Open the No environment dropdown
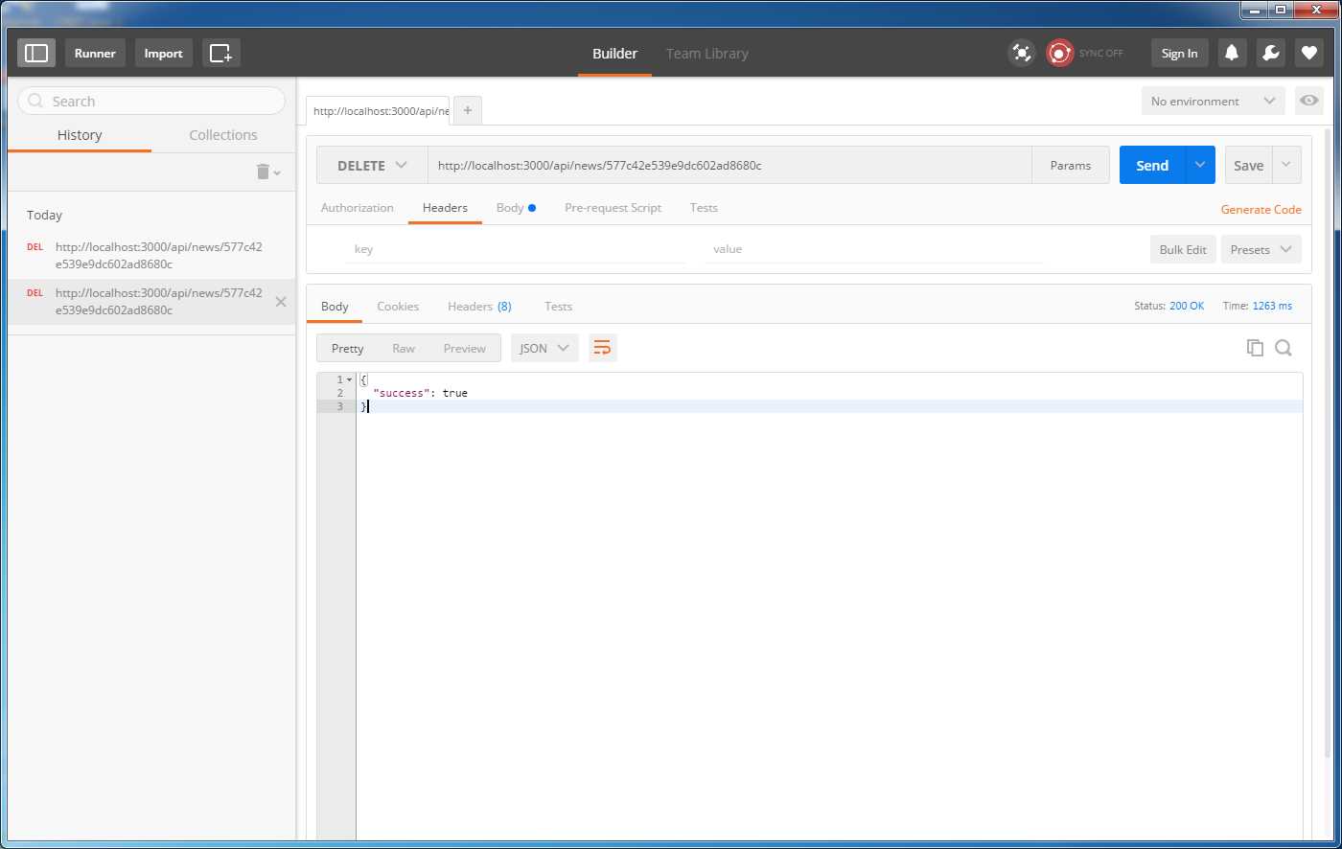This screenshot has height=849, width=1342. (1213, 101)
